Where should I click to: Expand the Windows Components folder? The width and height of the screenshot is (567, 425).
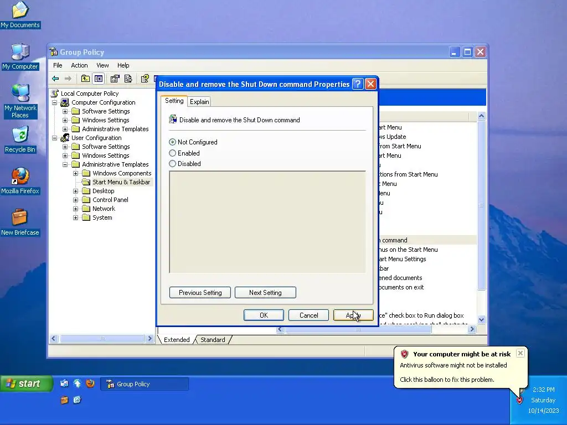75,173
